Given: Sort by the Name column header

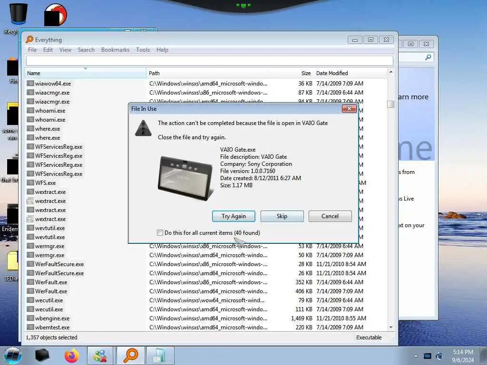Looking at the screenshot, I should tap(86, 73).
